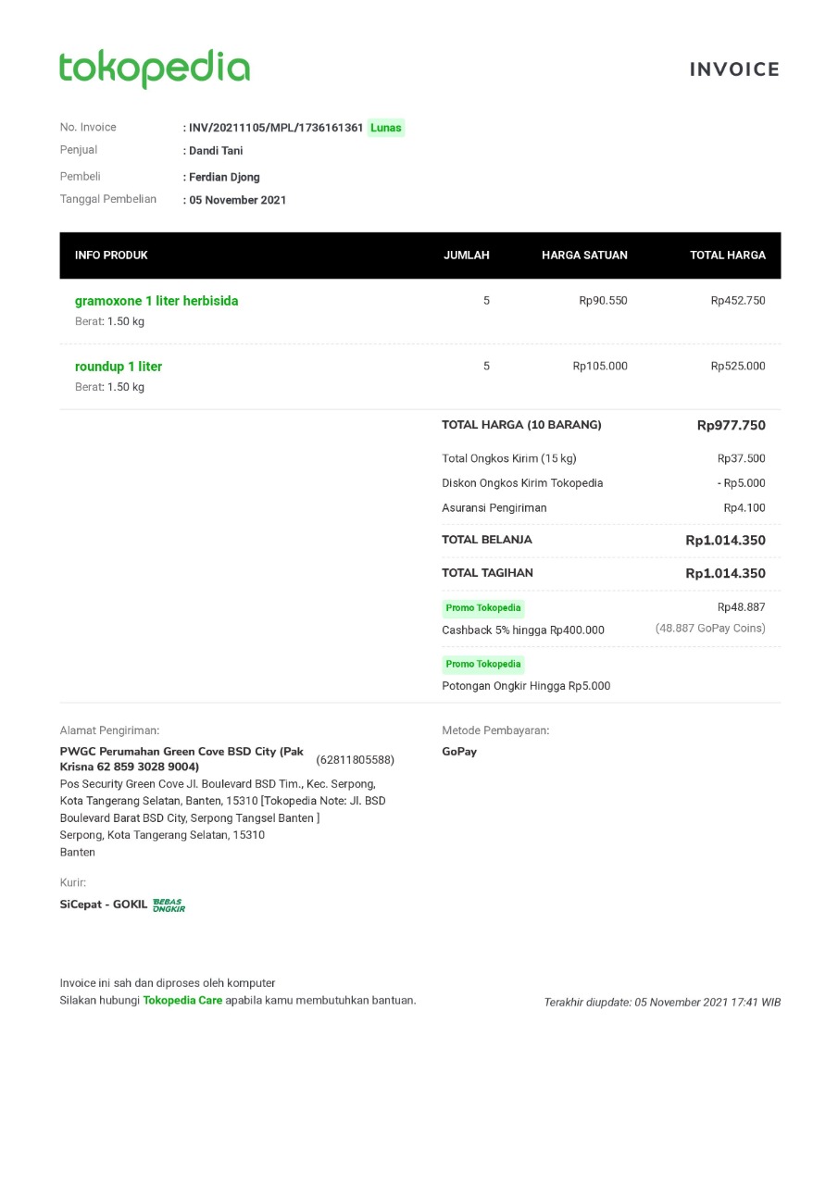The width and height of the screenshot is (838, 1185).
Task: Click the buyer name Ferdian Djong
Action: (224, 177)
